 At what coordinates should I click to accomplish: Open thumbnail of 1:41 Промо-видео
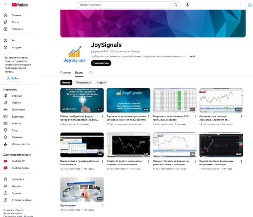tap(82, 189)
